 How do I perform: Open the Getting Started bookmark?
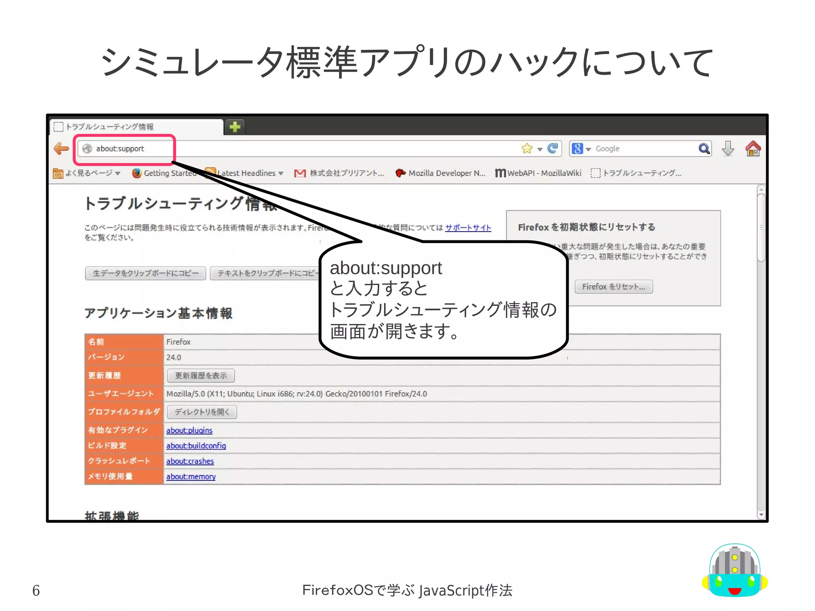pyautogui.click(x=164, y=173)
